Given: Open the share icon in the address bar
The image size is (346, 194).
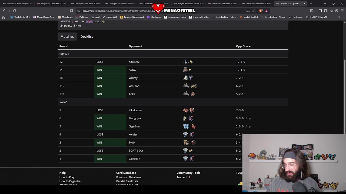Looking at the screenshot, I should (254, 11).
